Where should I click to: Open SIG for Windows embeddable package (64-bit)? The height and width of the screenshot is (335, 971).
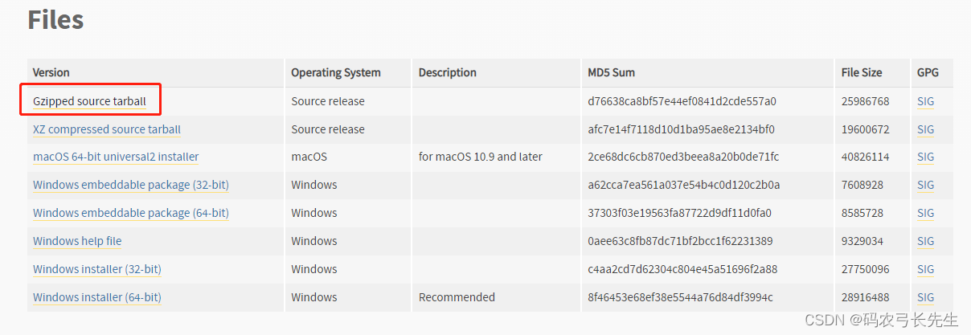tap(925, 213)
